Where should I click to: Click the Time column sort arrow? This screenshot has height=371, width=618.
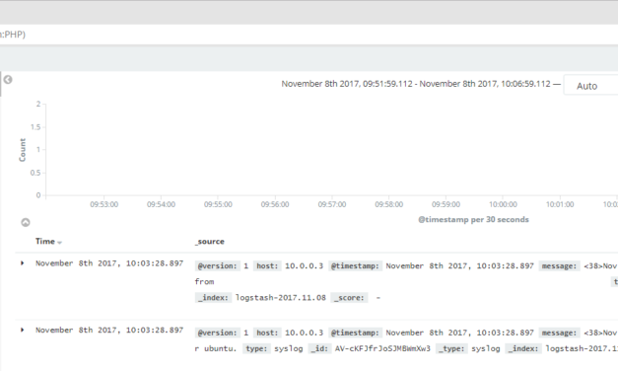click(59, 243)
